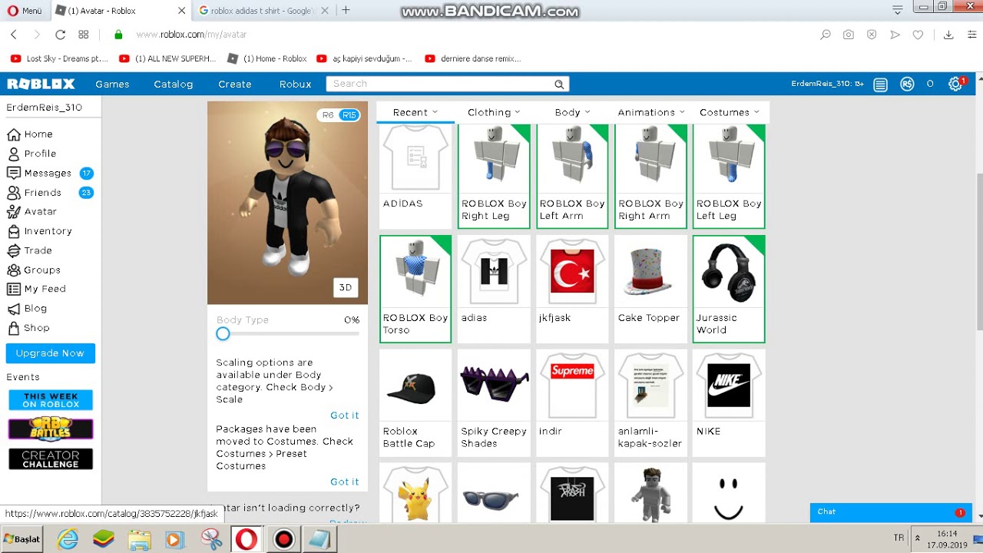Open the settings gear in Roblox header
This screenshot has height=553, width=983.
coord(955,84)
